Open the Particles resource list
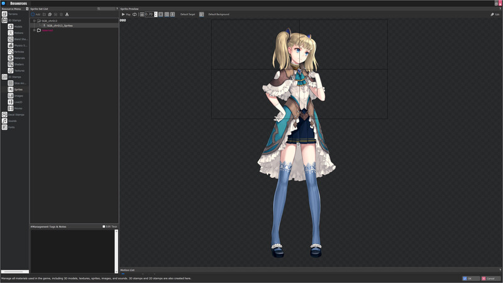The width and height of the screenshot is (503, 283). [x=16, y=52]
